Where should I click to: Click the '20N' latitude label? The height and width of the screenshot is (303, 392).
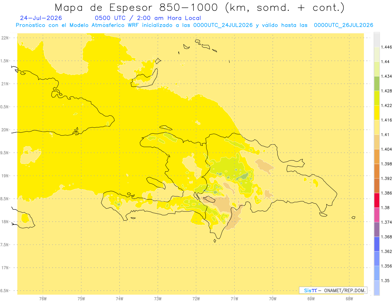[5, 130]
